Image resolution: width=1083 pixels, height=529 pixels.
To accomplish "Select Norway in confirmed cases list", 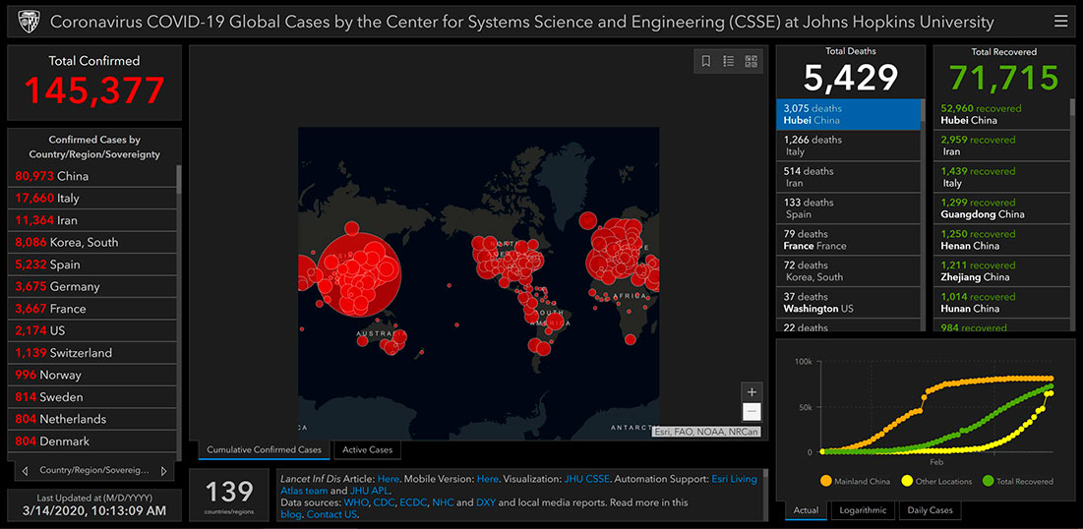I will (92, 375).
